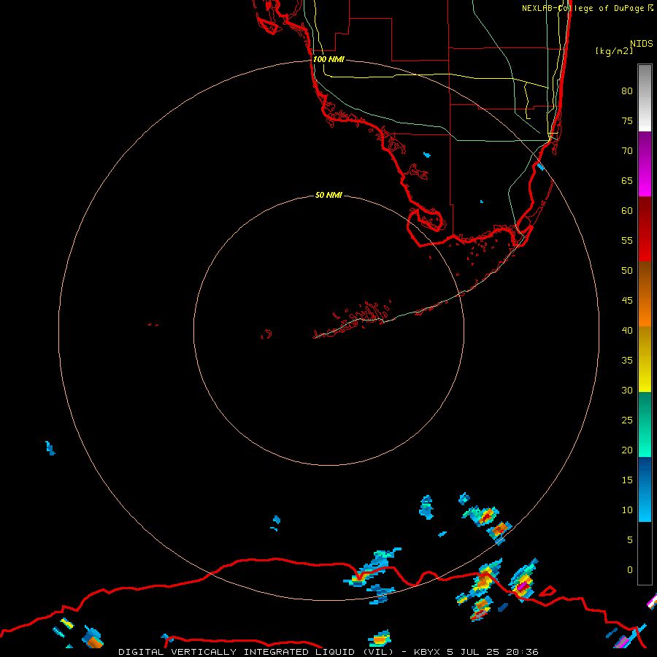Click the DIGITAL VERTICALLY INTEGRATED LIQUID (VIL) caption

pyautogui.click(x=256, y=652)
